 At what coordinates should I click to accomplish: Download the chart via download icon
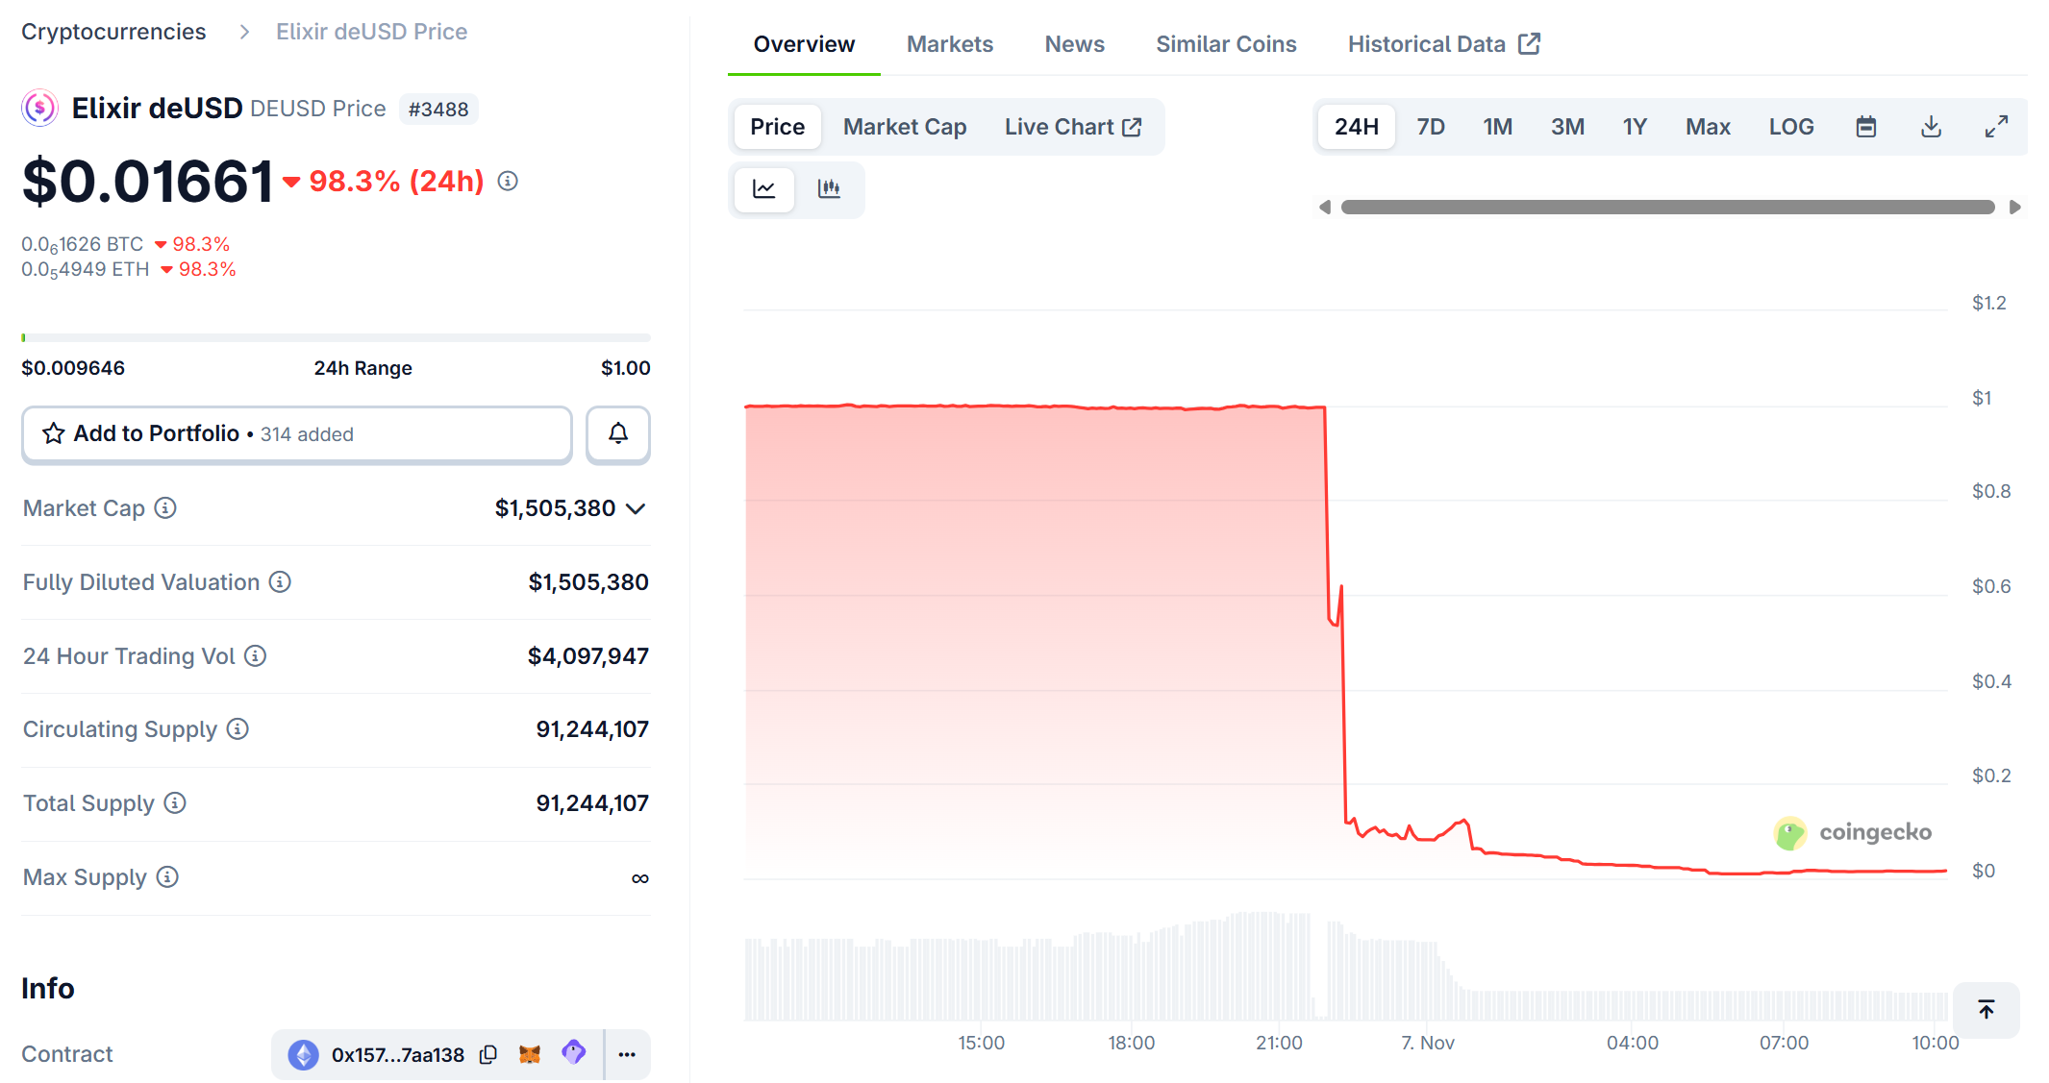point(1931,126)
